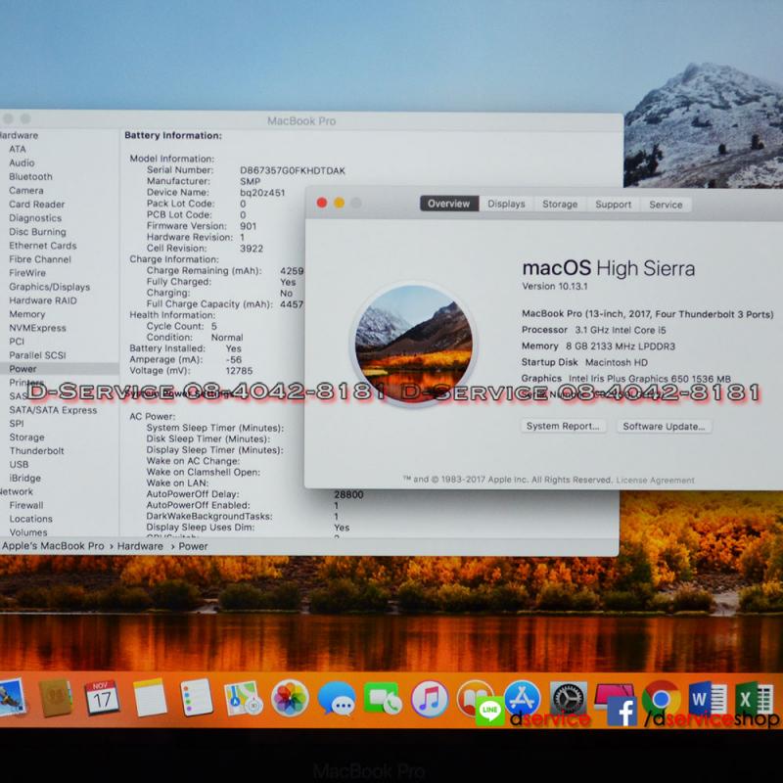
Task: Select Firewall under Network
Action: click(x=26, y=505)
